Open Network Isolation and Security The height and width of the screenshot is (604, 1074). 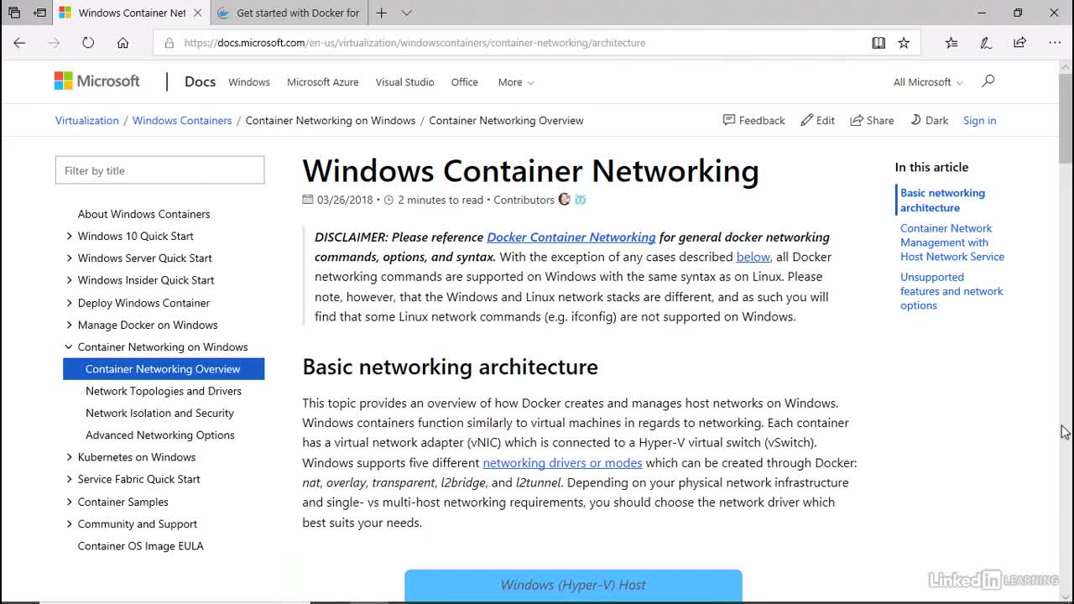(159, 413)
